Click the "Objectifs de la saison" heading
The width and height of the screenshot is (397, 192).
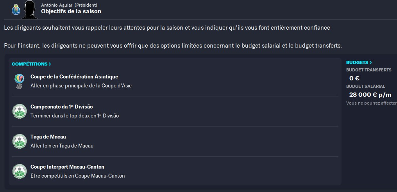(71, 11)
